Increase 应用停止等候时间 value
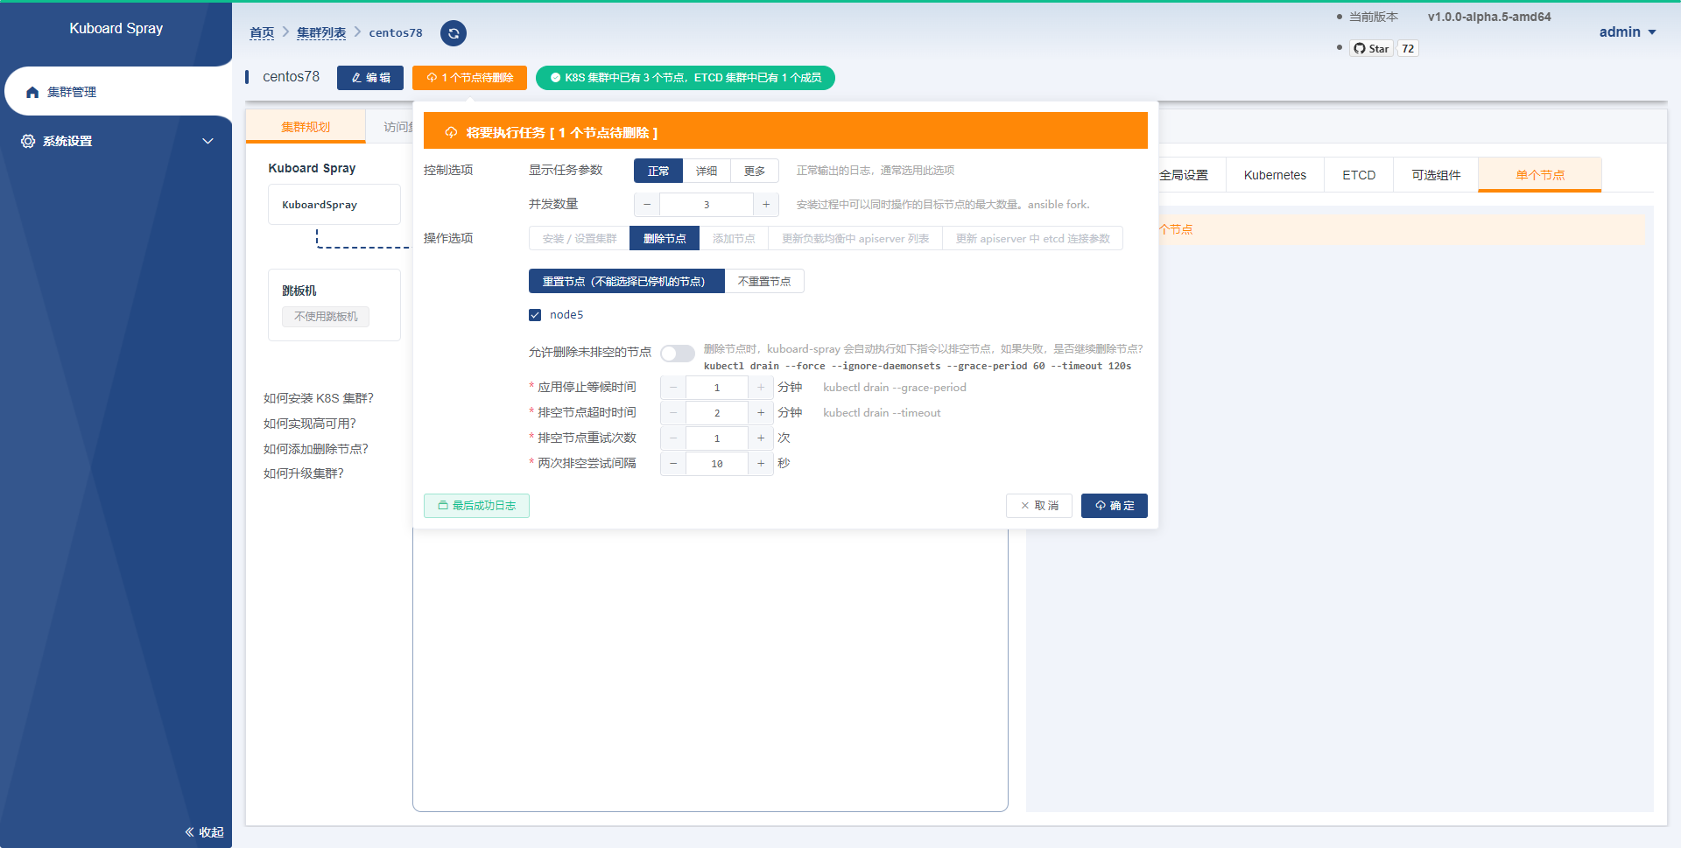 click(x=761, y=388)
